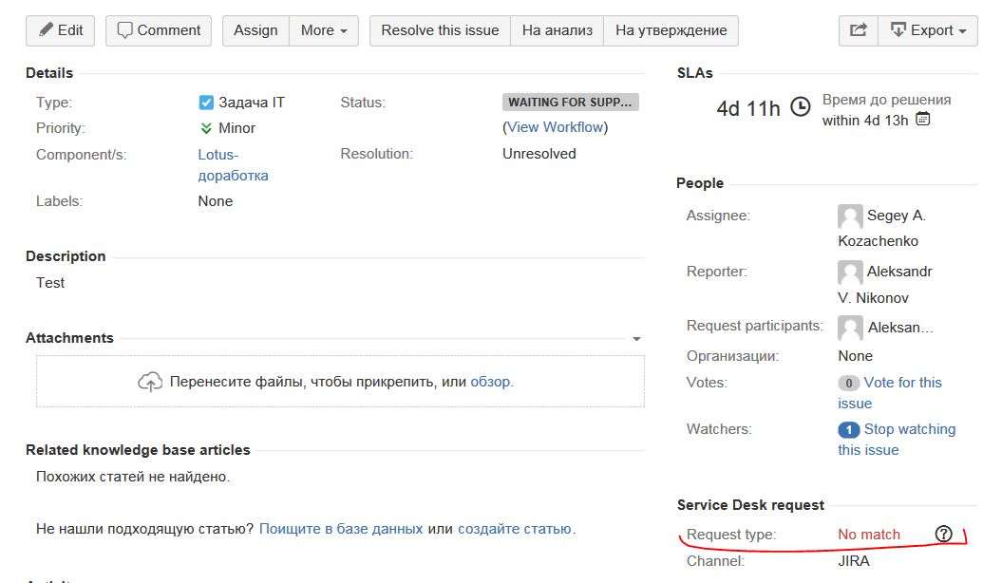Click the создайте статью link
This screenshot has height=583, width=983.
pos(515,529)
